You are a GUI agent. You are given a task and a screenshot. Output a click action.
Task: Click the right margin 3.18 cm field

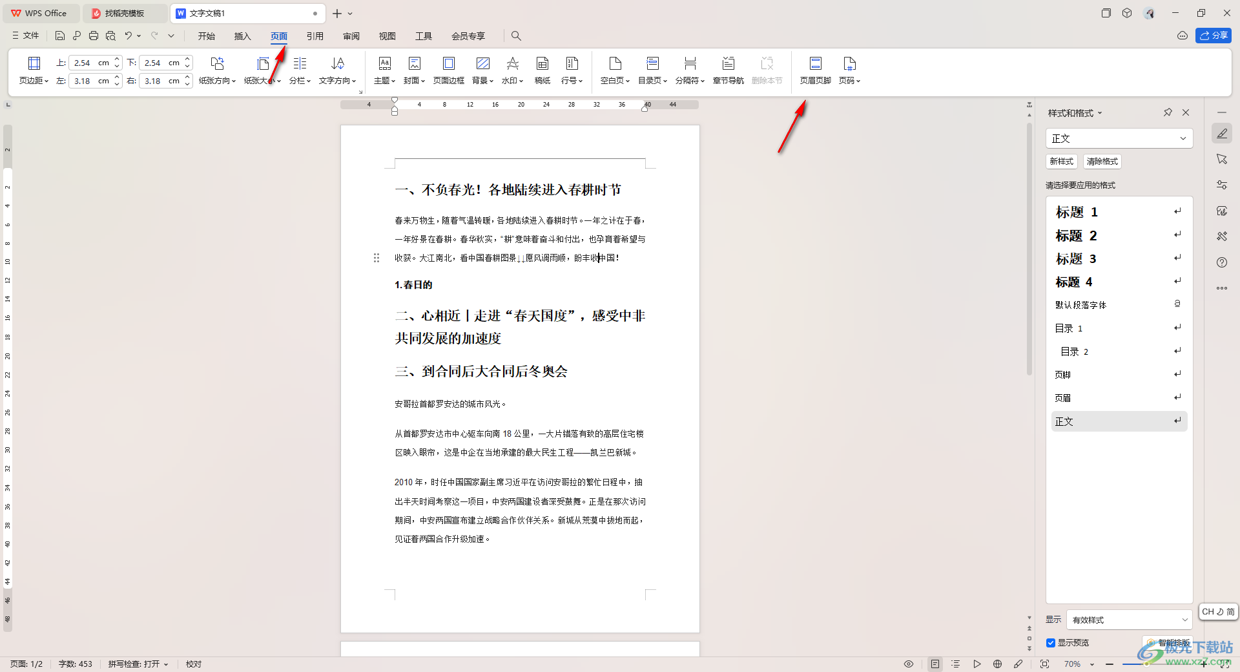pos(161,81)
